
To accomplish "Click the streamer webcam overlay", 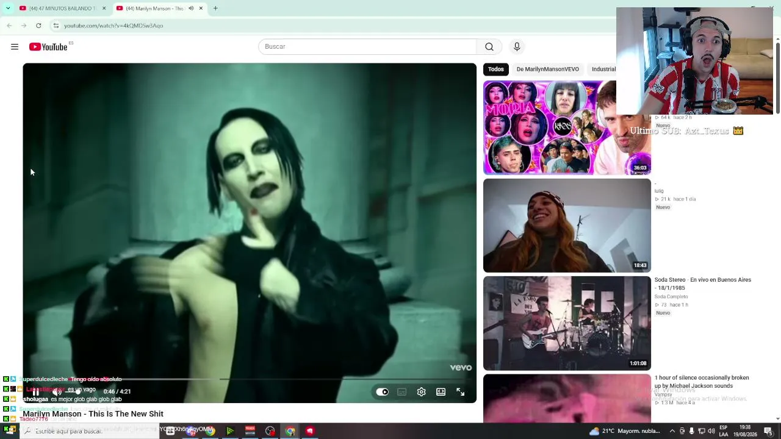I will pyautogui.click(x=694, y=61).
